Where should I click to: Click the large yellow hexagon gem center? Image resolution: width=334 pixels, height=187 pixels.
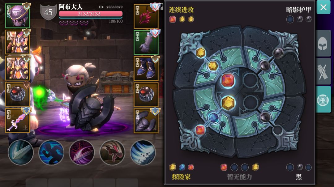pyautogui.click(x=228, y=103)
